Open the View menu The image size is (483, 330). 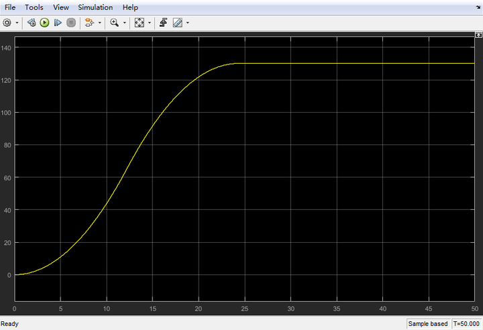[60, 7]
